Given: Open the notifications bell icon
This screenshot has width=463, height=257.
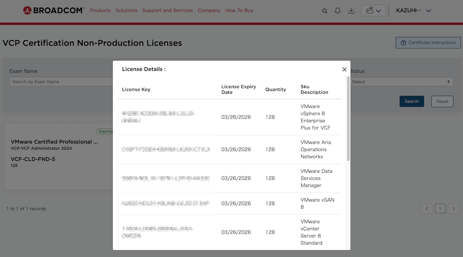Looking at the screenshot, I should point(337,11).
